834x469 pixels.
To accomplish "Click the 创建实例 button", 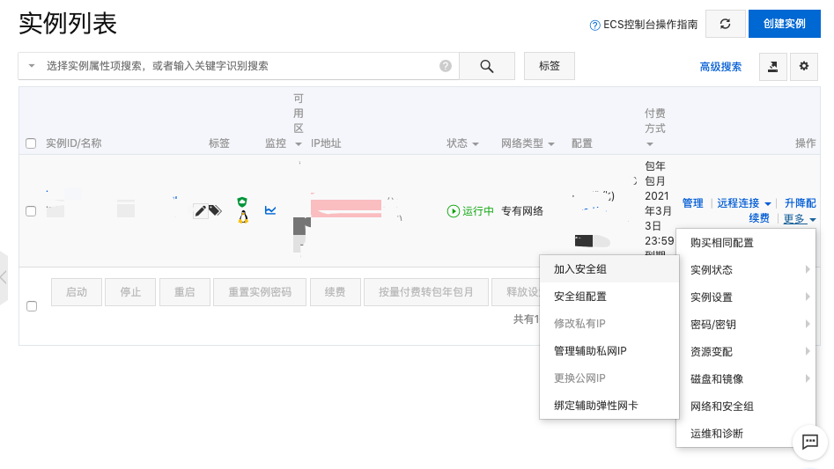I will (x=784, y=24).
